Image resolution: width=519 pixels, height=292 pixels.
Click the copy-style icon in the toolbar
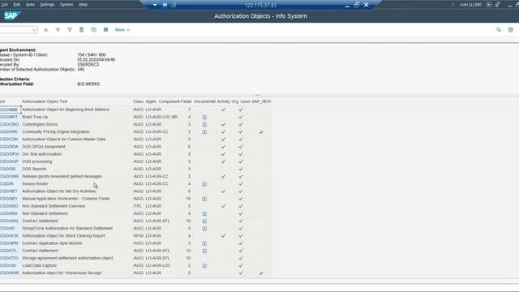pos(94,30)
